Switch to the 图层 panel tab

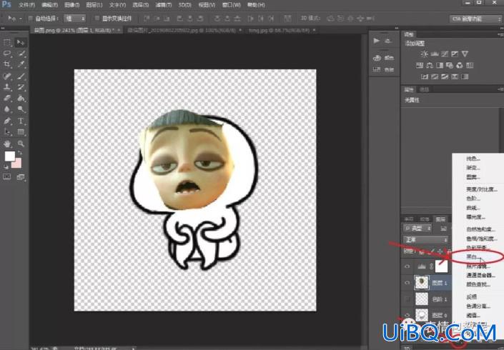(440, 219)
